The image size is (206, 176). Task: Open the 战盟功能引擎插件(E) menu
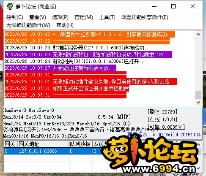(145, 17)
